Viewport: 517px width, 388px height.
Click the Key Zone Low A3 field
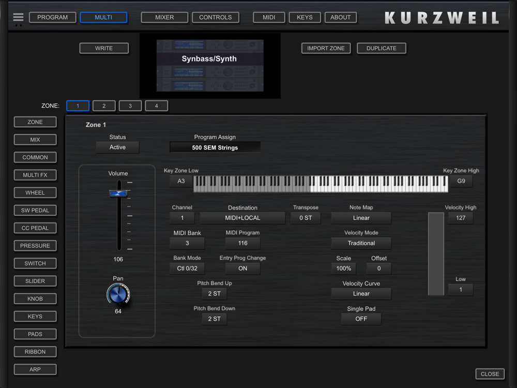click(x=181, y=181)
